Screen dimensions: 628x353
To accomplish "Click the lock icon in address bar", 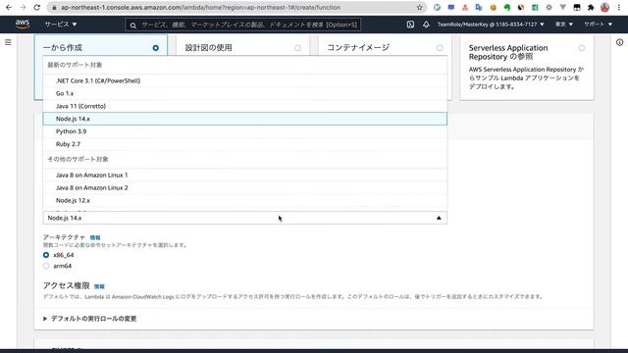I will pyautogui.click(x=55, y=7).
